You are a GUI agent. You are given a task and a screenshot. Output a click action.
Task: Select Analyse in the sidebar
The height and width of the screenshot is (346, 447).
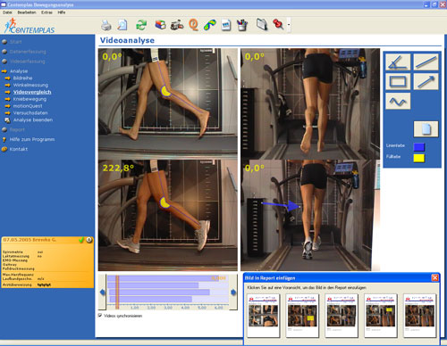point(19,71)
